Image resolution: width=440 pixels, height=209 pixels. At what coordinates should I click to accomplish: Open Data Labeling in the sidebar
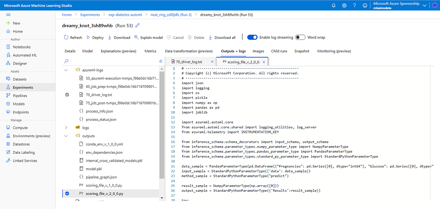click(x=23, y=152)
